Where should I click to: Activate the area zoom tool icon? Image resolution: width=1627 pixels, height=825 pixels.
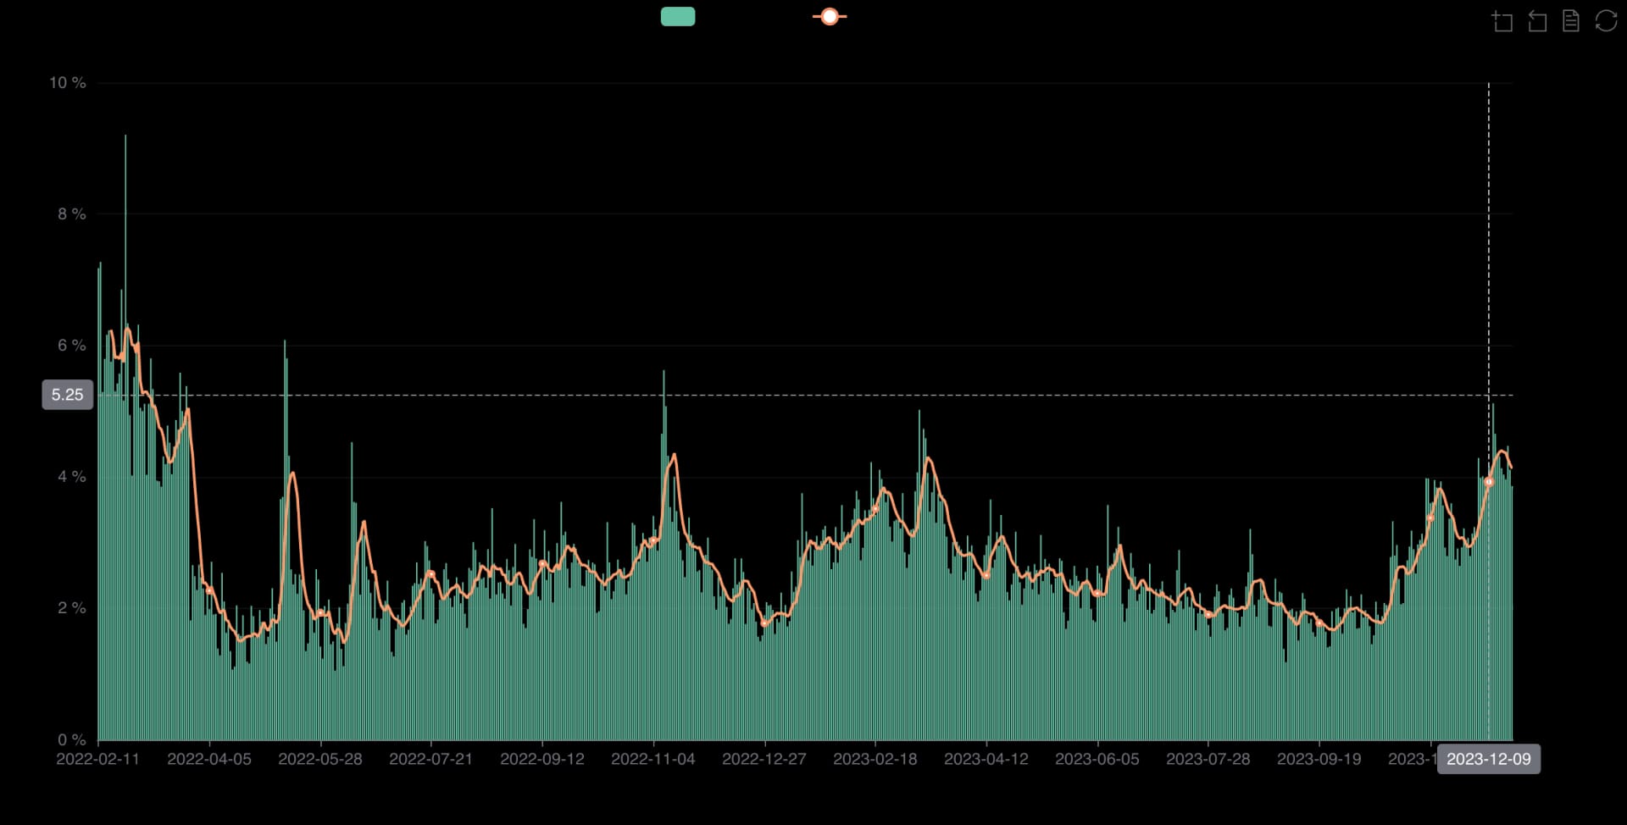coord(1502,21)
